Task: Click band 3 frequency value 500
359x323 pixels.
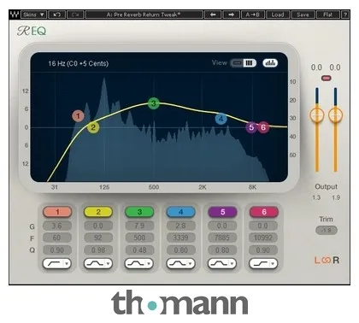Action: point(139,238)
